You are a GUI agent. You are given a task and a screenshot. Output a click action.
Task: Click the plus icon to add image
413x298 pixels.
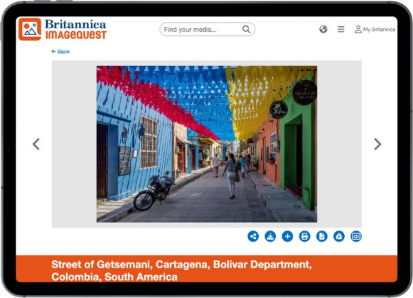click(288, 236)
